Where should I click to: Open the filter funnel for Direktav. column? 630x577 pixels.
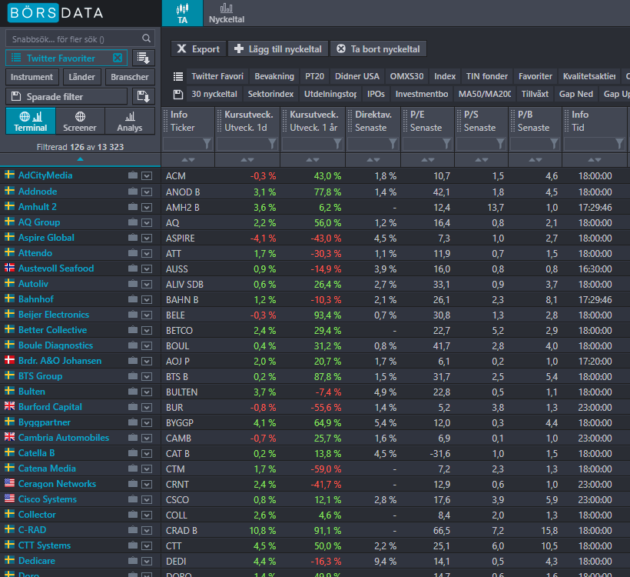coord(393,144)
